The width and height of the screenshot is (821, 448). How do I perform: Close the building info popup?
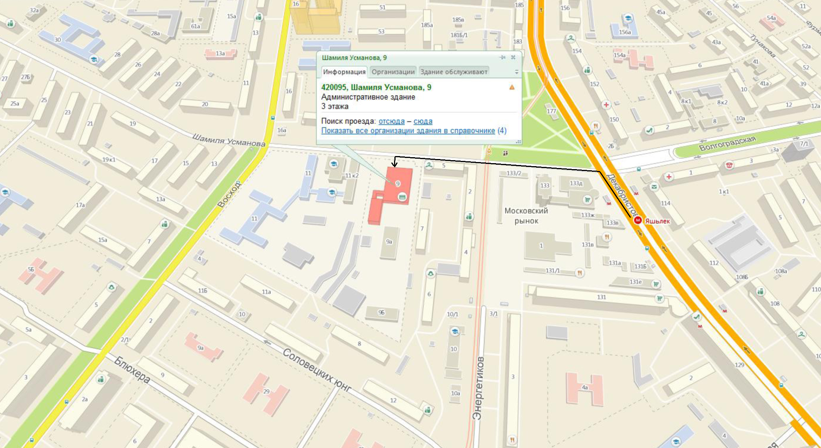pos(513,57)
